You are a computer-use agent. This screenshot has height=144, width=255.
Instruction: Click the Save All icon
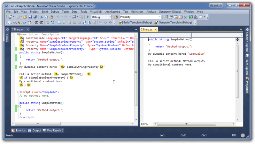[35, 17]
